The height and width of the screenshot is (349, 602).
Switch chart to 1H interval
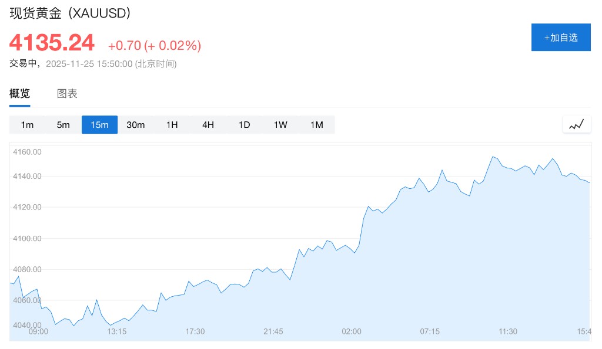172,124
